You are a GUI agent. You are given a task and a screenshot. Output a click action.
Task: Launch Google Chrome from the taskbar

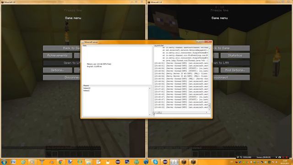(60, 162)
